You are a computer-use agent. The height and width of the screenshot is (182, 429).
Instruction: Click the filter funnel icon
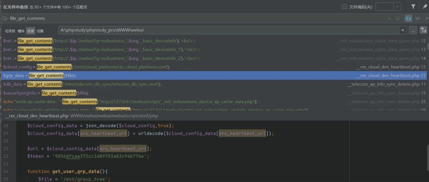413,7
